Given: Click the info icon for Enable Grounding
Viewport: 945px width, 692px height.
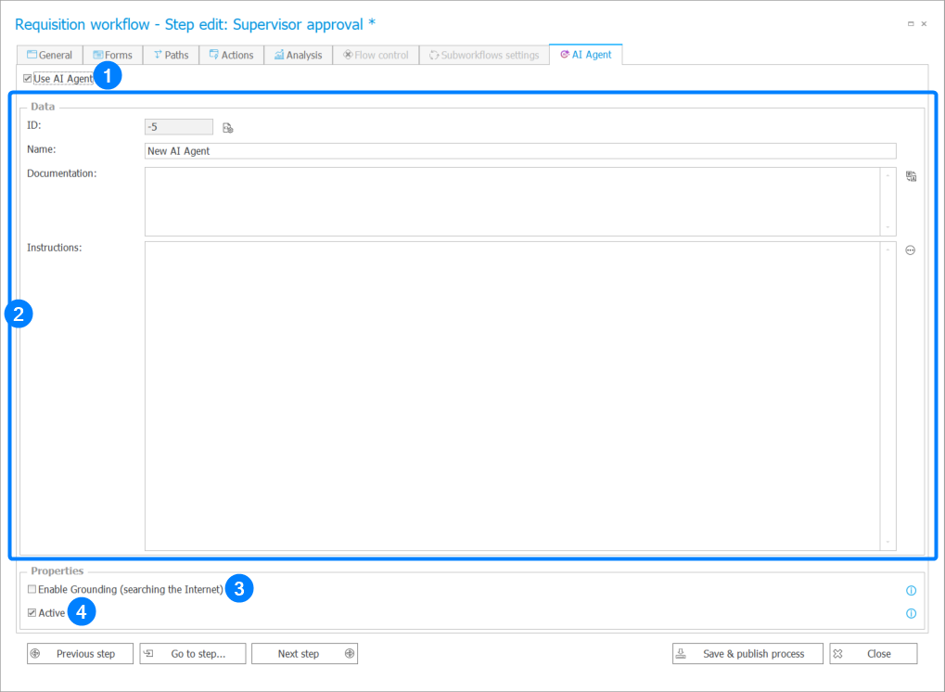Looking at the screenshot, I should coord(911,591).
